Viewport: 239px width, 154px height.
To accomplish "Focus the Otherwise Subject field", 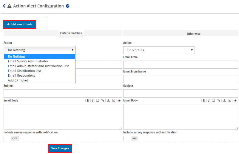I will coord(181,93).
